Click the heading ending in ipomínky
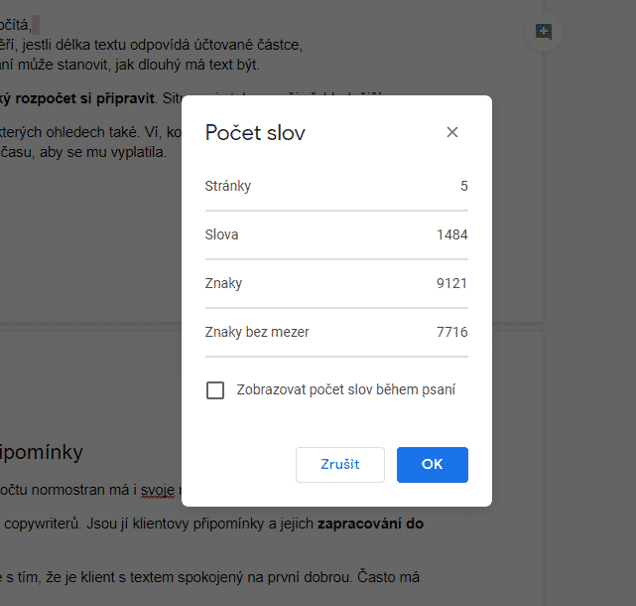This screenshot has height=606, width=636. pyautogui.click(x=42, y=452)
